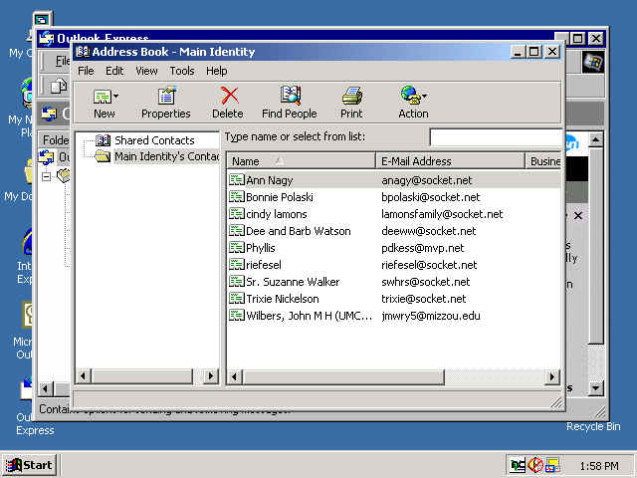Click the card icon beside Dee and Barb Watson
Viewport: 637px width, 478px height.
click(x=237, y=230)
